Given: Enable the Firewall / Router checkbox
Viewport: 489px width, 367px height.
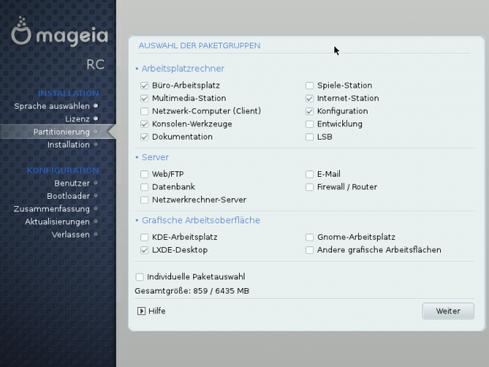Looking at the screenshot, I should coord(310,187).
